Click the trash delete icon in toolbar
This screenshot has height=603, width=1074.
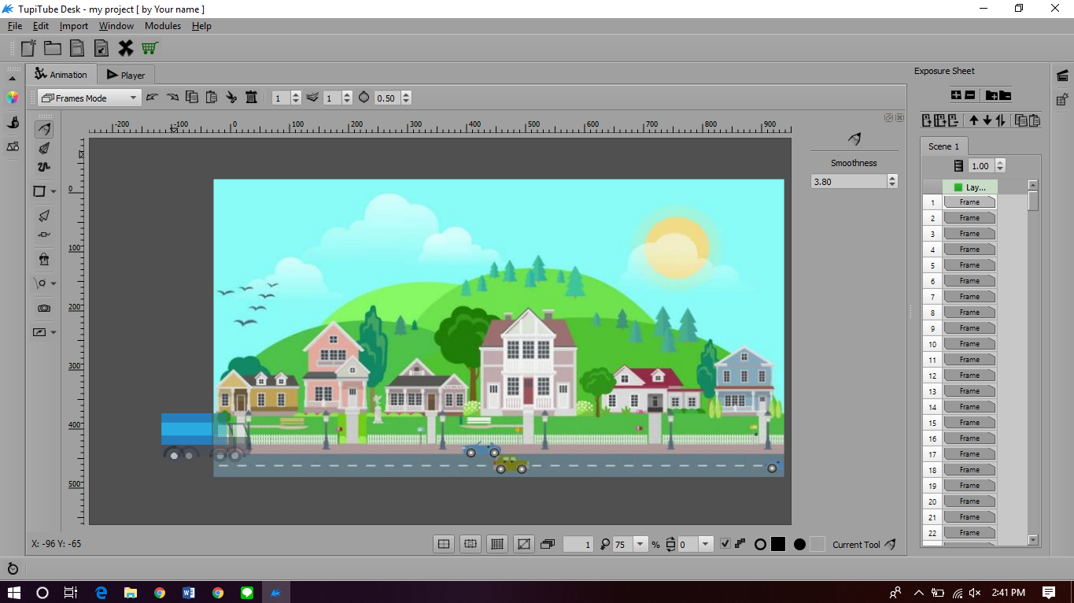coord(251,98)
